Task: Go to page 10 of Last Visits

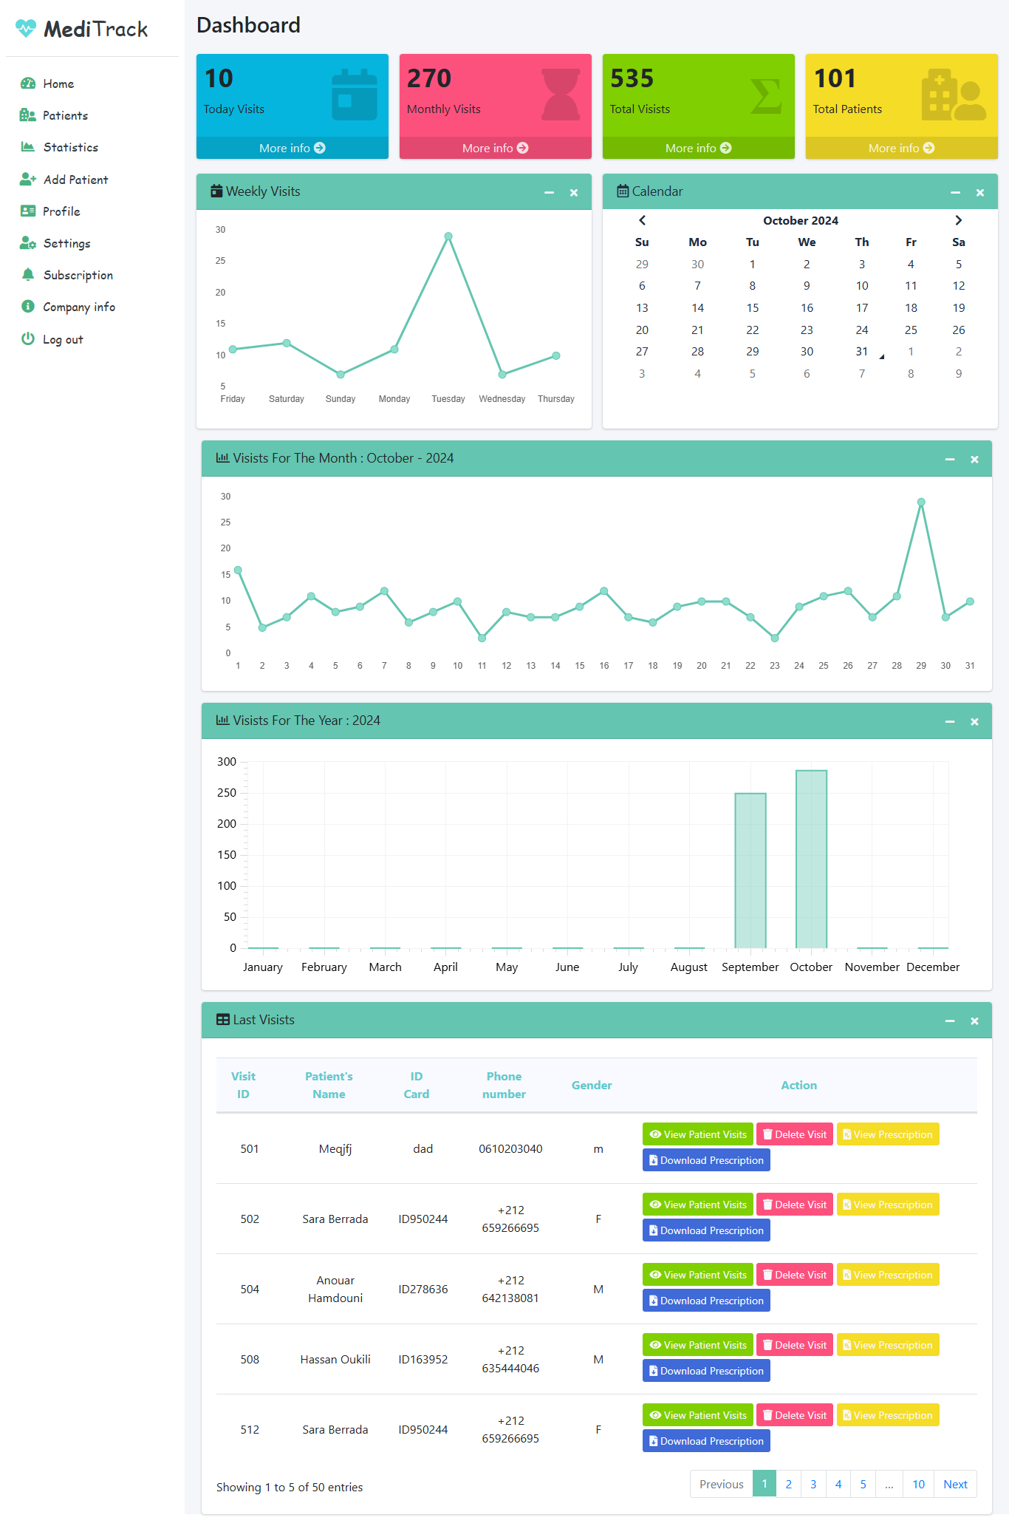Action: [x=918, y=1484]
